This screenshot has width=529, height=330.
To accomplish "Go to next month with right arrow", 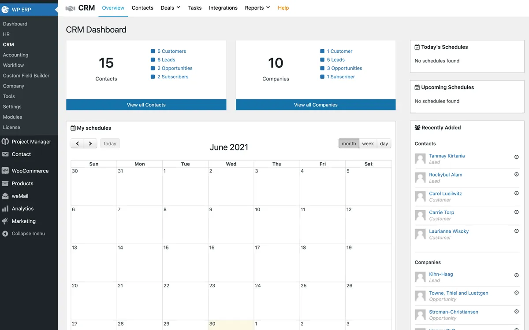I will coord(90,143).
